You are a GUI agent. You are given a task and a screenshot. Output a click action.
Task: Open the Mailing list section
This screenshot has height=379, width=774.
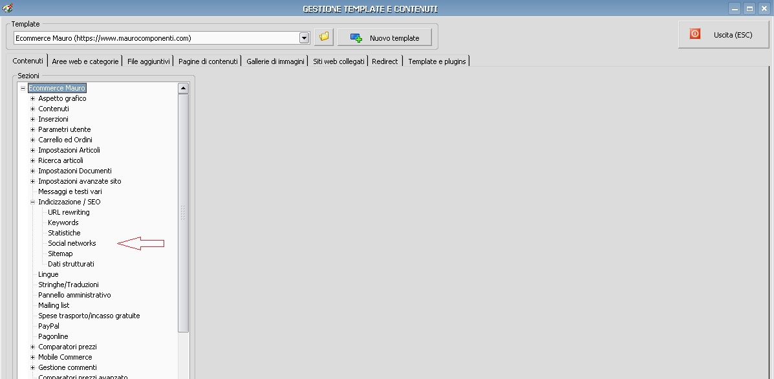[x=54, y=305]
